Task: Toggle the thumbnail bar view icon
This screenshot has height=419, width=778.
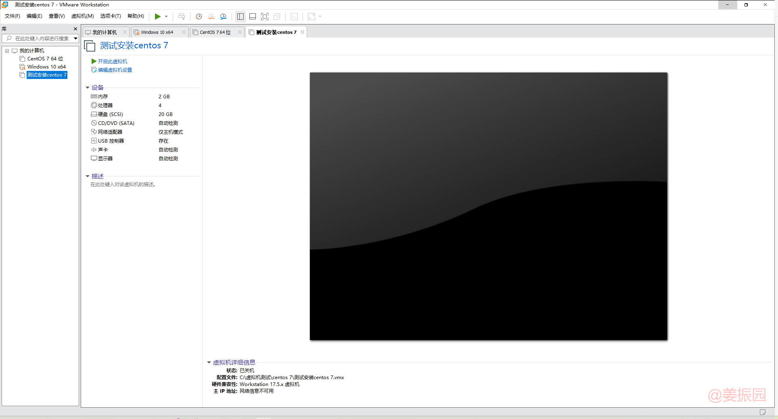Action: [253, 17]
